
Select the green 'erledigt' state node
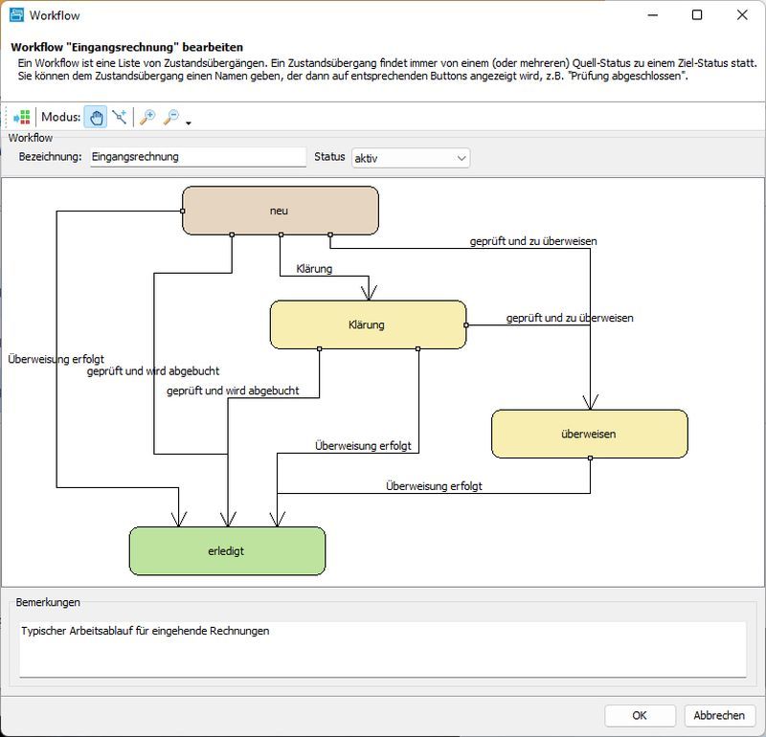[227, 550]
